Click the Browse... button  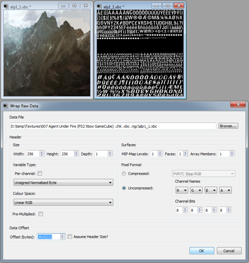pos(228,126)
